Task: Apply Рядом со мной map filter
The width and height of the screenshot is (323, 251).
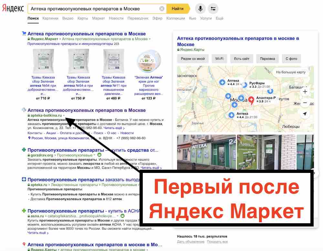Action: point(193,59)
